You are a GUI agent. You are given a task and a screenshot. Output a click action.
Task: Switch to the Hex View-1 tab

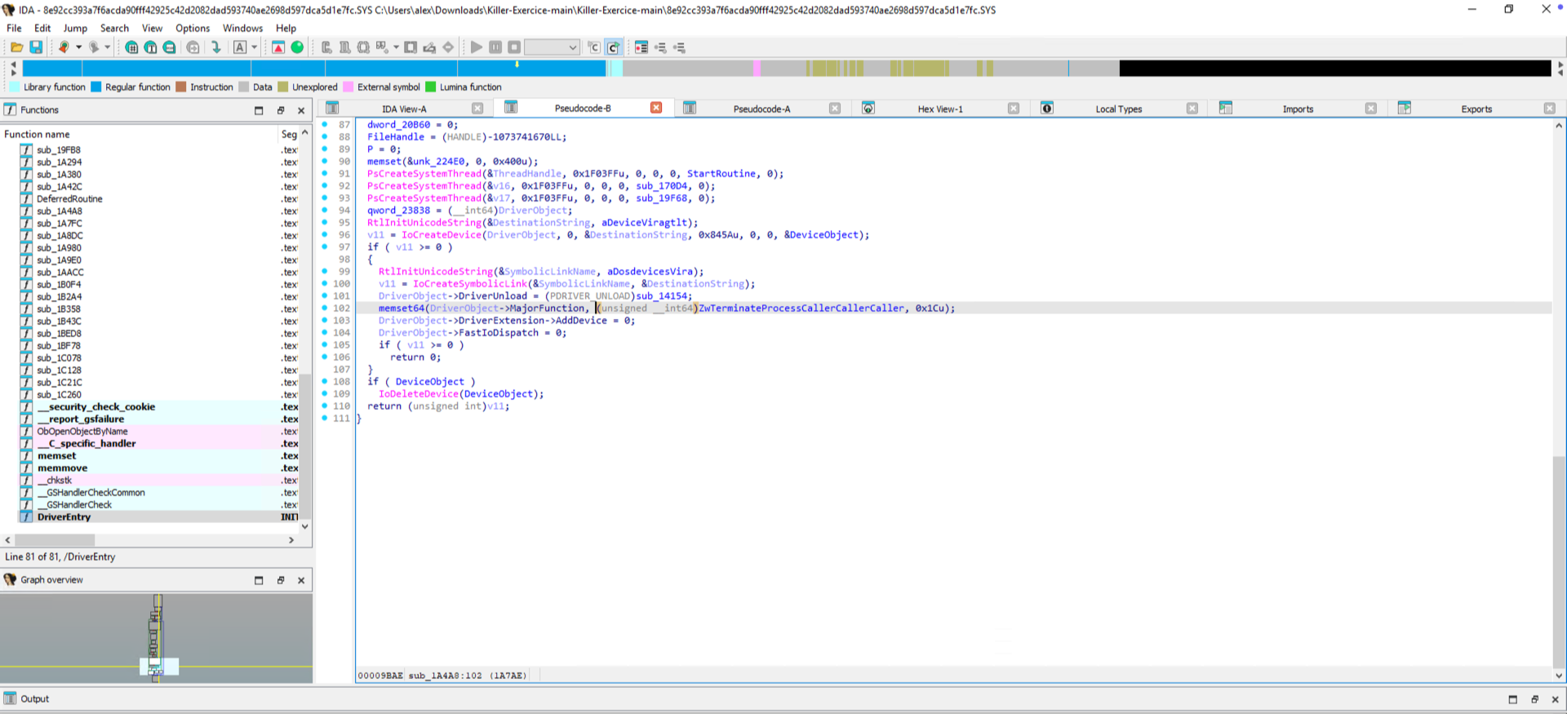coord(940,109)
